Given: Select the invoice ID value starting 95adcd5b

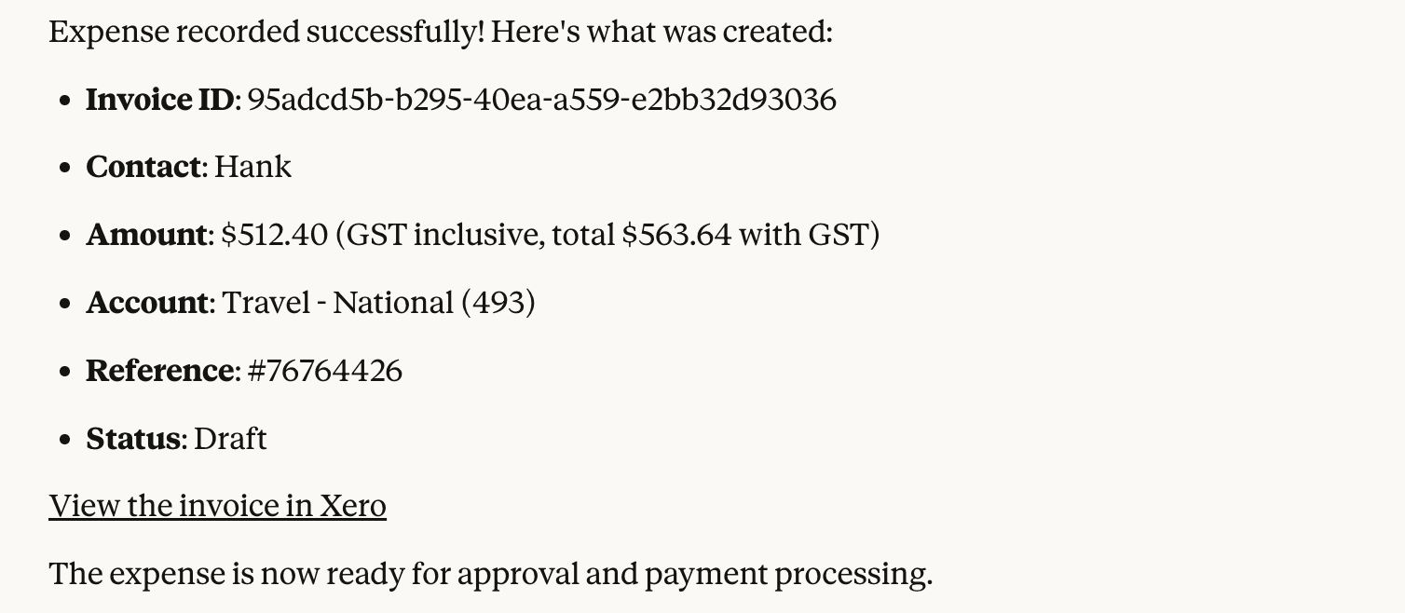Looking at the screenshot, I should click(541, 100).
